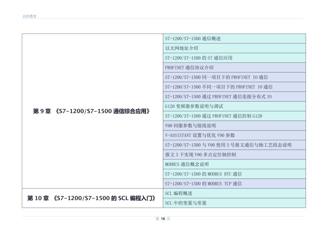The height and width of the screenshot is (235, 332).
Task: Select PROFINET 通信协议介绍 row
Action: click(234, 68)
